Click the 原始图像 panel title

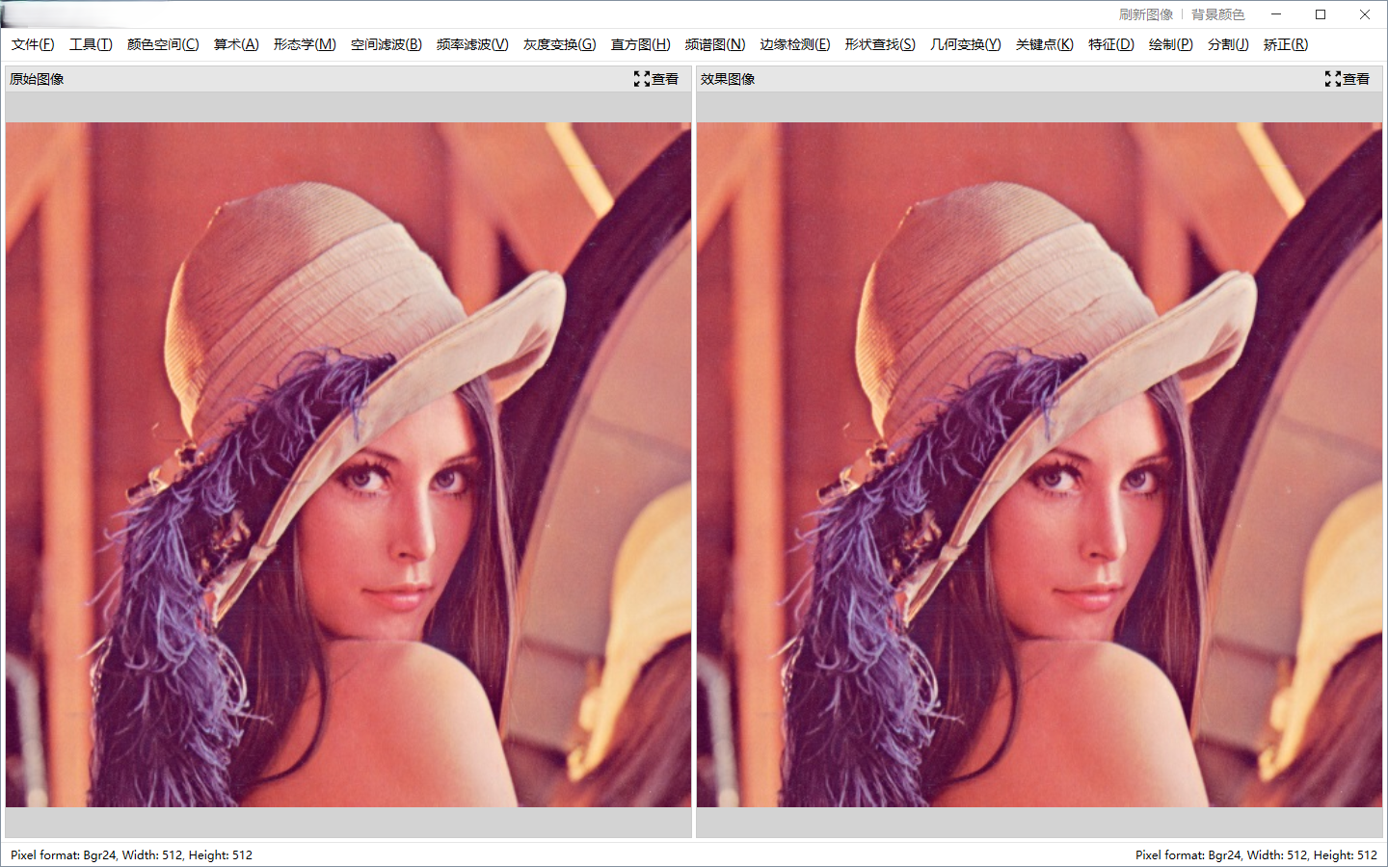pos(38,79)
